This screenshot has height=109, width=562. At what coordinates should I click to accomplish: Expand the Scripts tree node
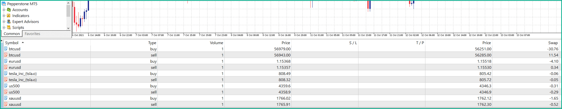coord(4,27)
